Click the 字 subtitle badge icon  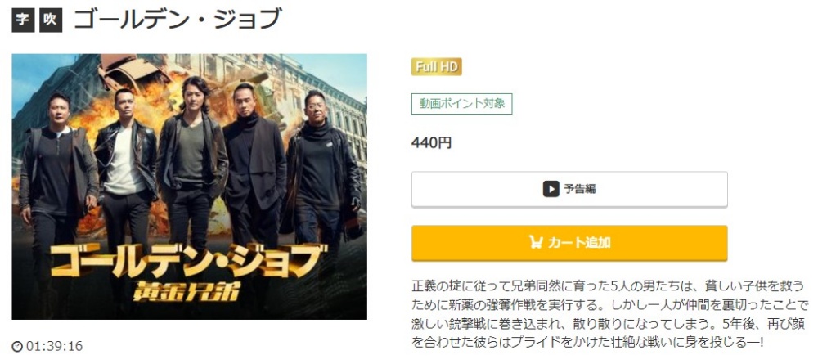23,20
